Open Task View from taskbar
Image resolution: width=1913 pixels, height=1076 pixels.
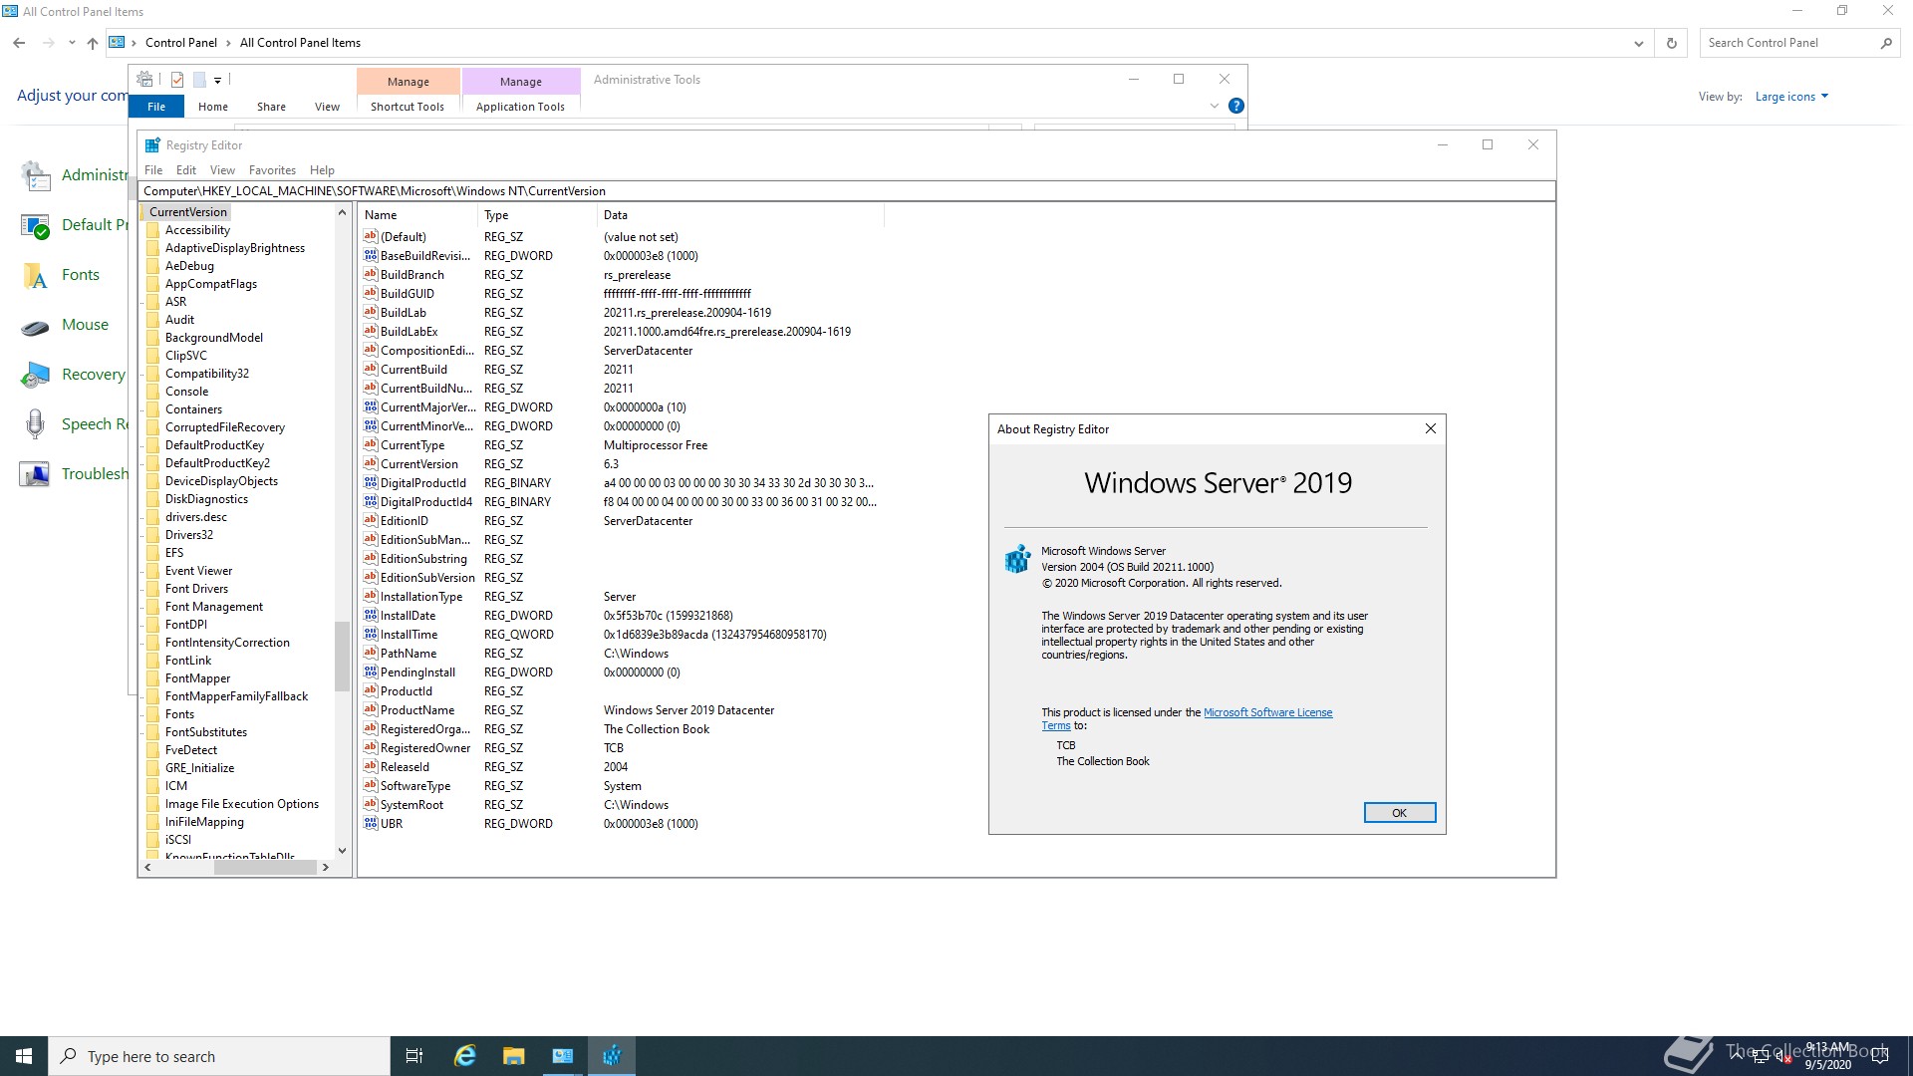pos(414,1056)
